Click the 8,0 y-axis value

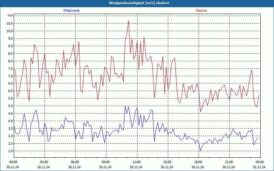[10, 61]
